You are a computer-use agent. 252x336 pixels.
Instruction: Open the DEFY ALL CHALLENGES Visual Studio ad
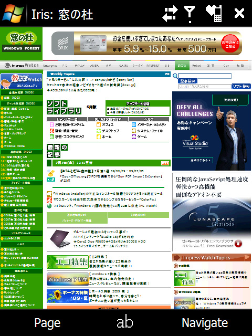tap(212, 131)
